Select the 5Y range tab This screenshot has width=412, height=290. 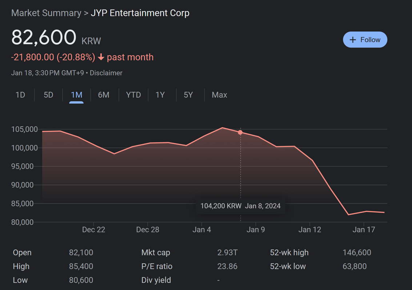click(x=188, y=95)
